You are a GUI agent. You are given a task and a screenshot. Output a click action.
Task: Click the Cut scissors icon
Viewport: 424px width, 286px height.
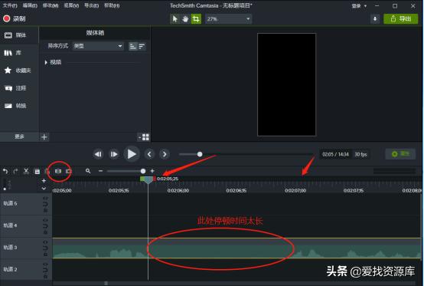(x=26, y=171)
